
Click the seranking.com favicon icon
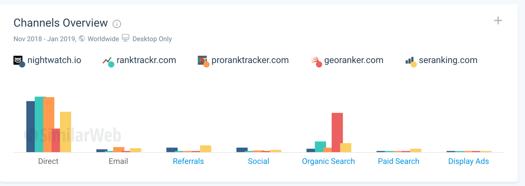click(409, 60)
